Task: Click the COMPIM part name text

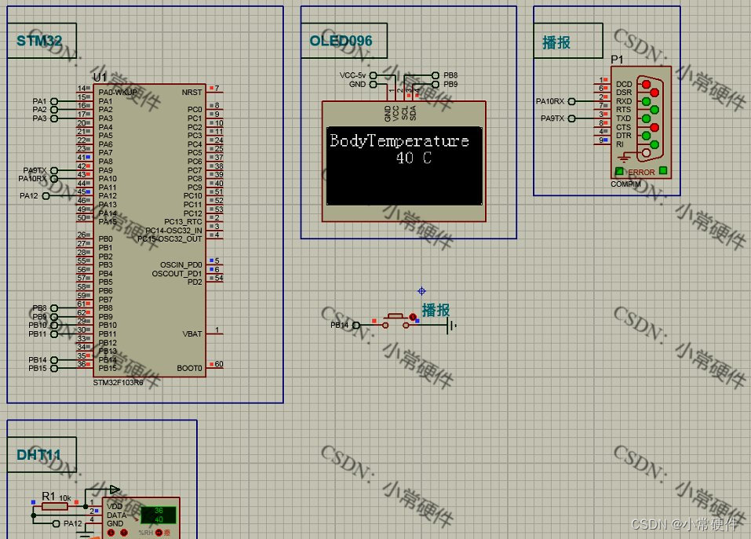Action: (625, 184)
